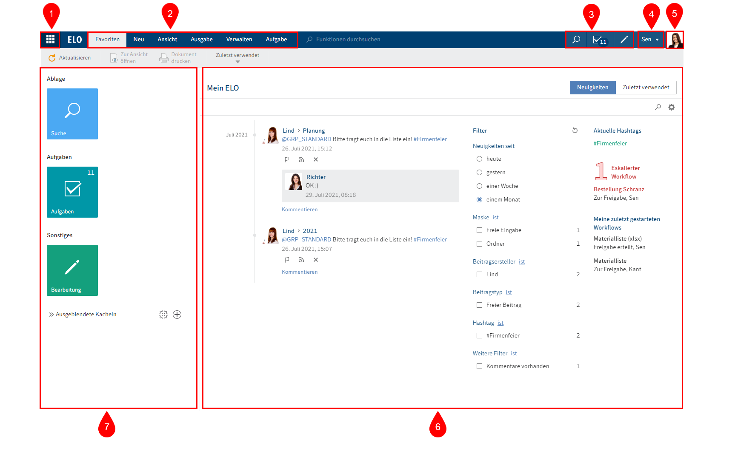Image resolution: width=732 pixels, height=451 pixels.
Task: Switch to Zuletzt verwendet view
Action: 646,88
